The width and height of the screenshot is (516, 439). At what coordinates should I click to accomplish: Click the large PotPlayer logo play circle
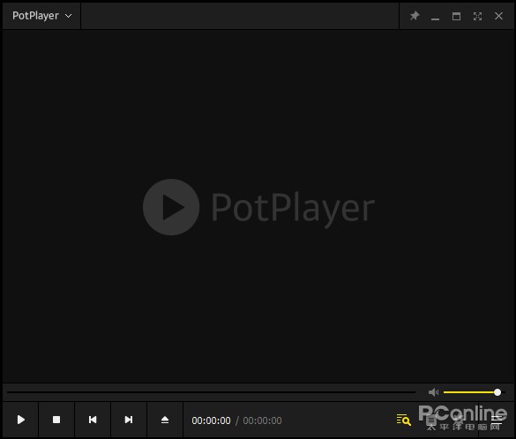(x=171, y=207)
